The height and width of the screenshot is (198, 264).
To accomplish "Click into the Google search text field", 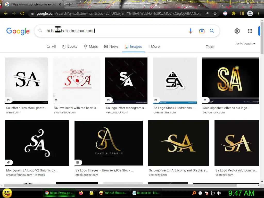I will point(116,31).
